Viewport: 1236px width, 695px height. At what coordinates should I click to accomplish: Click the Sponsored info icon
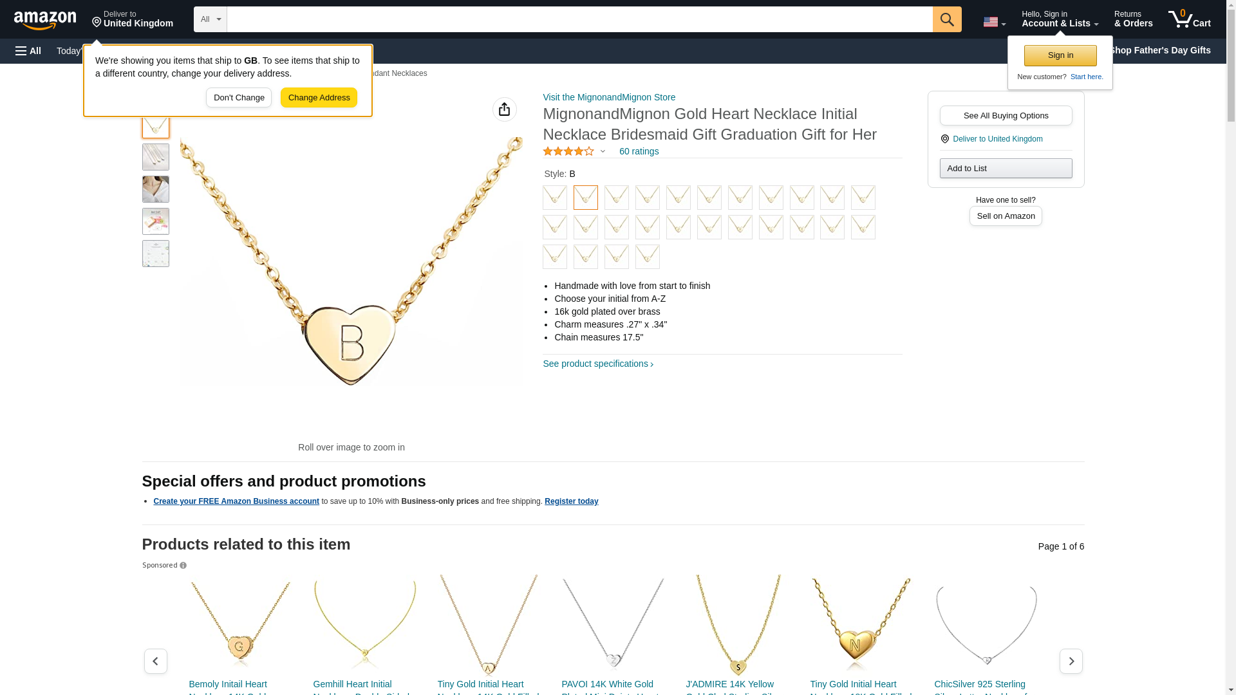click(183, 566)
